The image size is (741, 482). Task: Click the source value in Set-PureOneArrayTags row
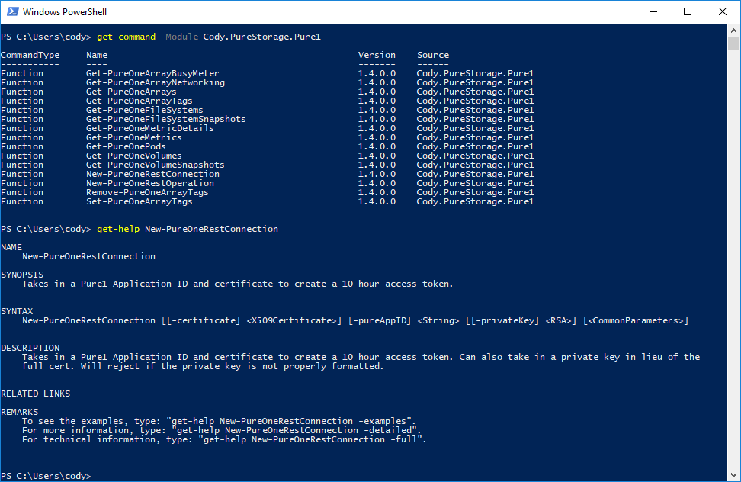[475, 201]
